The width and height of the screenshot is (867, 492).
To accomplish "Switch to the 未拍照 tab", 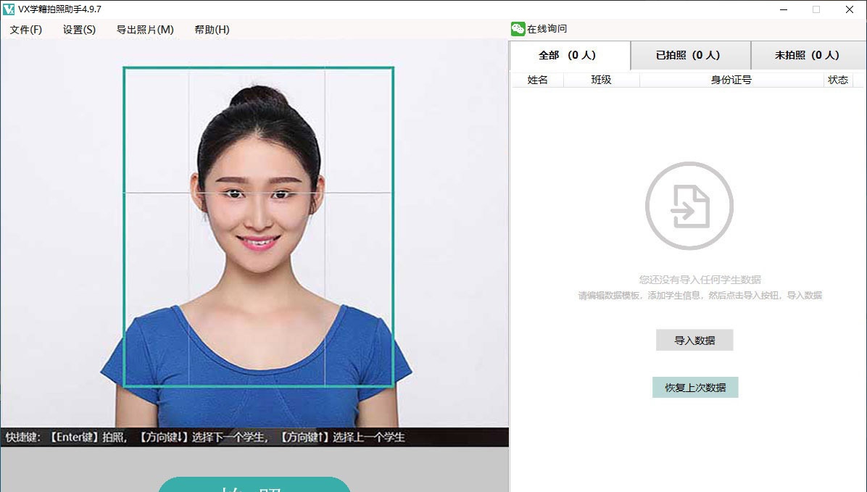I will [808, 56].
